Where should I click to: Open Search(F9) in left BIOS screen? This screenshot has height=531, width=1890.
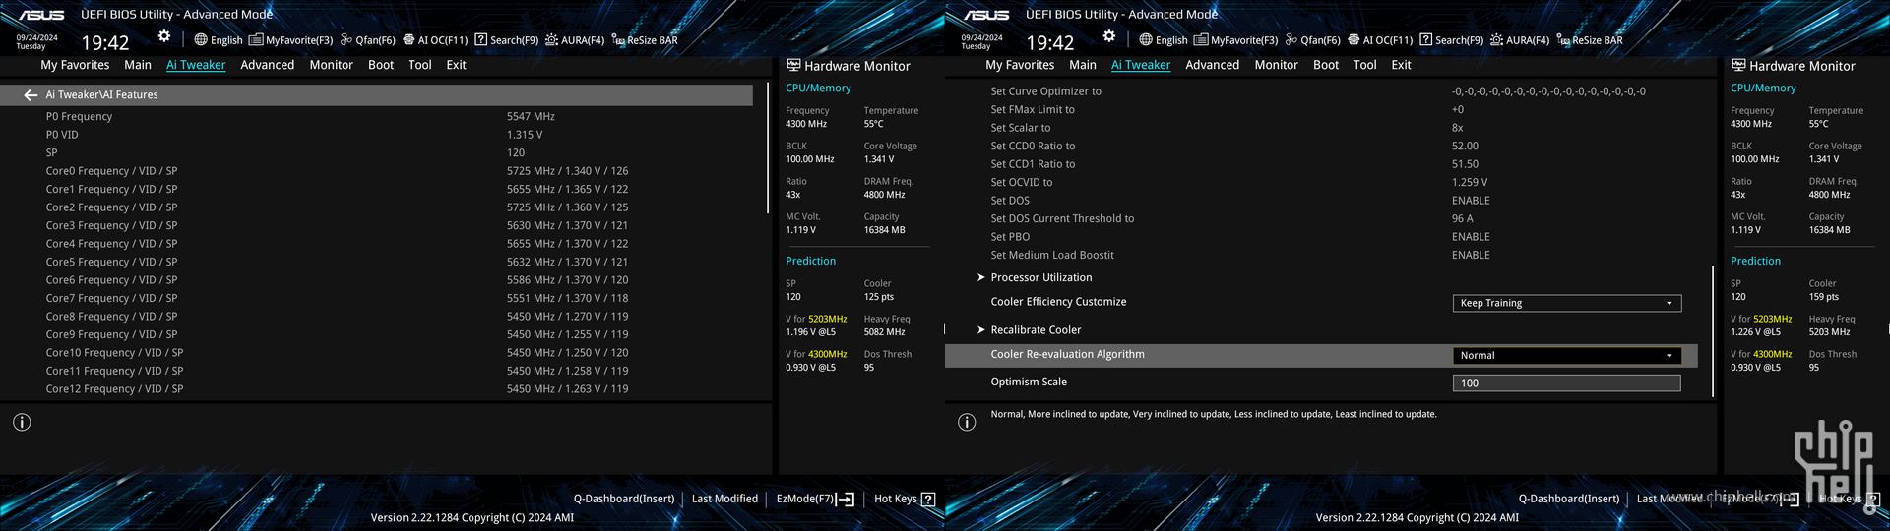[x=506, y=40]
